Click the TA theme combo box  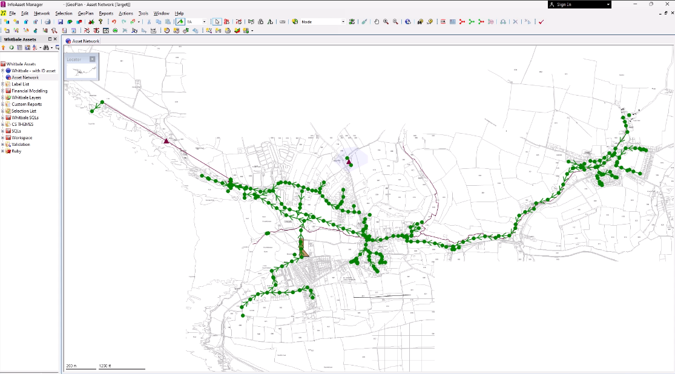pyautogui.click(x=197, y=21)
